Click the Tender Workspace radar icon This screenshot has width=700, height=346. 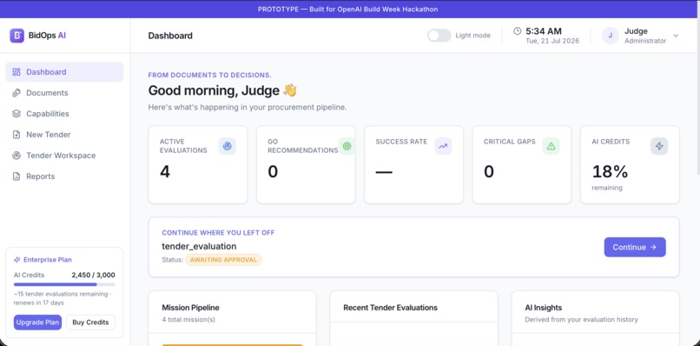17,156
